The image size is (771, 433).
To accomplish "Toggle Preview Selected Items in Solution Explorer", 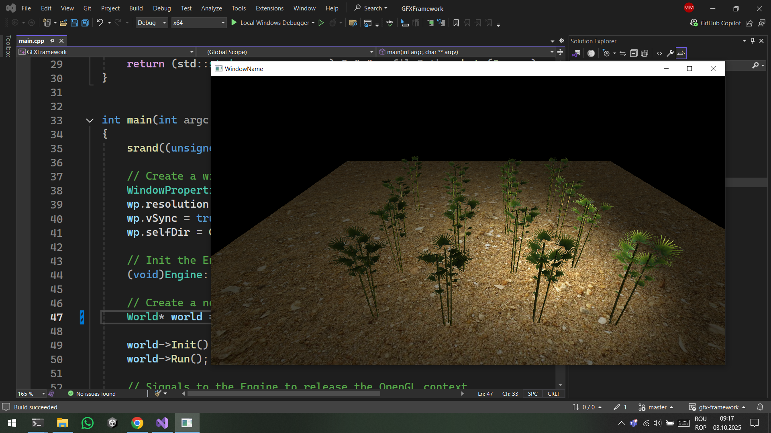I will coord(681,53).
